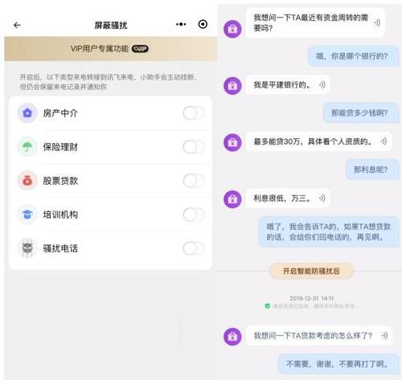The image size is (402, 380).
Task: Play audio of 利息很低，万三 message
Action: pos(322,198)
